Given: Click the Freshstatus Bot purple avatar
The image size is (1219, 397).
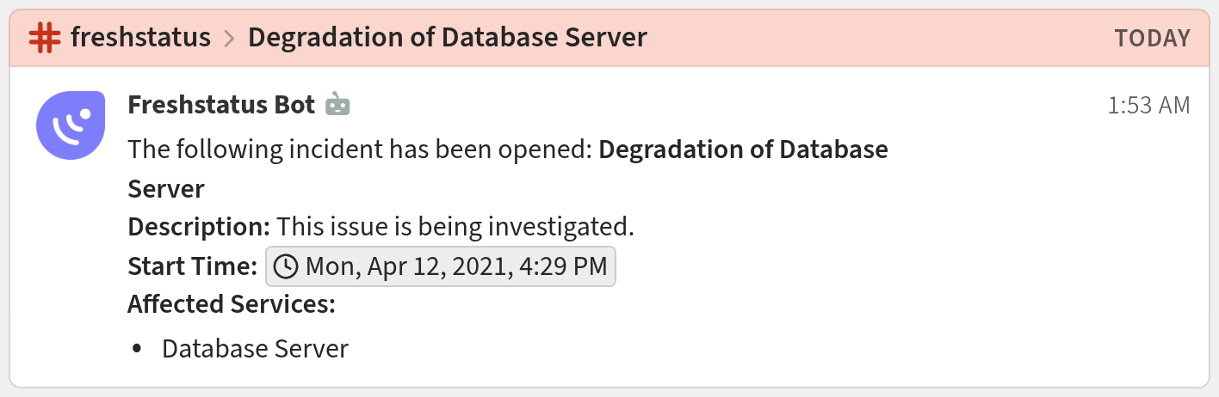Looking at the screenshot, I should pos(71,125).
